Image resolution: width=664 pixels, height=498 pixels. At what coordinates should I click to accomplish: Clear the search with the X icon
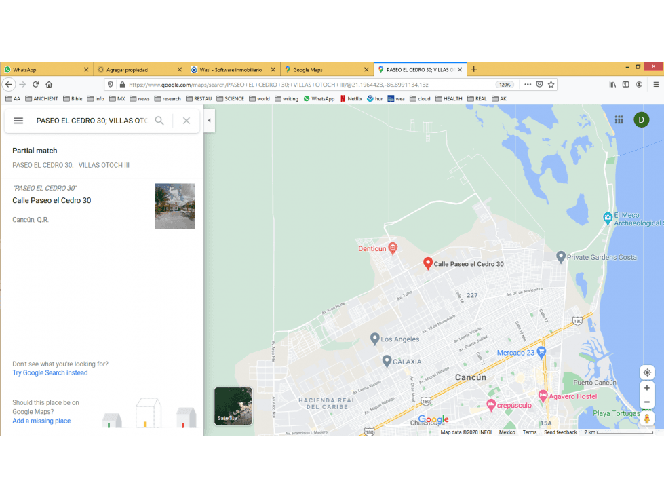187,121
